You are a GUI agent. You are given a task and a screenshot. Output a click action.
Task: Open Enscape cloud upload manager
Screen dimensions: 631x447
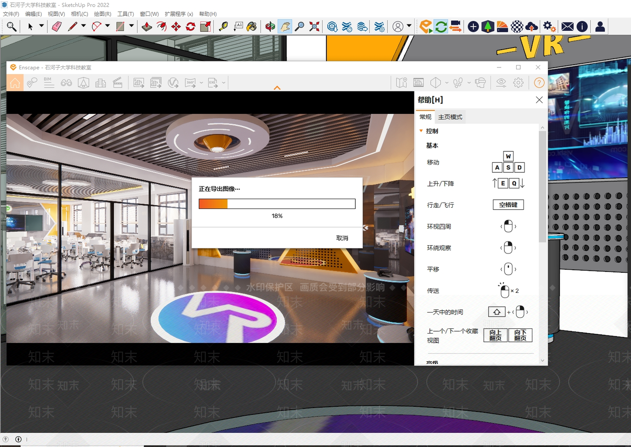point(532,26)
